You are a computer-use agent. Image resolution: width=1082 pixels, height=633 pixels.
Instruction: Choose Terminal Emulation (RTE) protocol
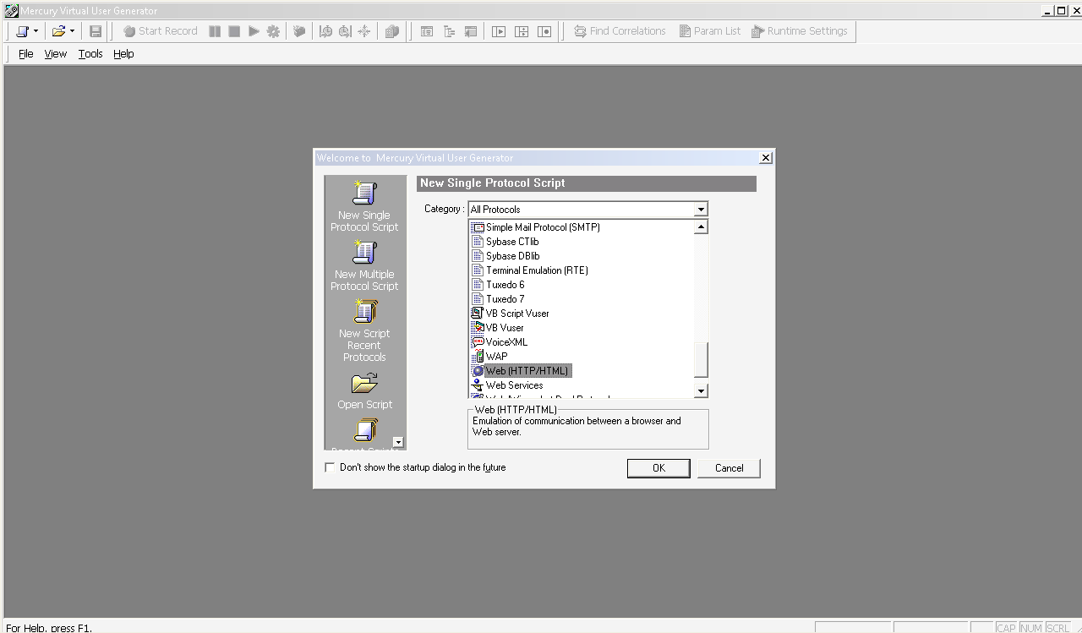coord(530,270)
